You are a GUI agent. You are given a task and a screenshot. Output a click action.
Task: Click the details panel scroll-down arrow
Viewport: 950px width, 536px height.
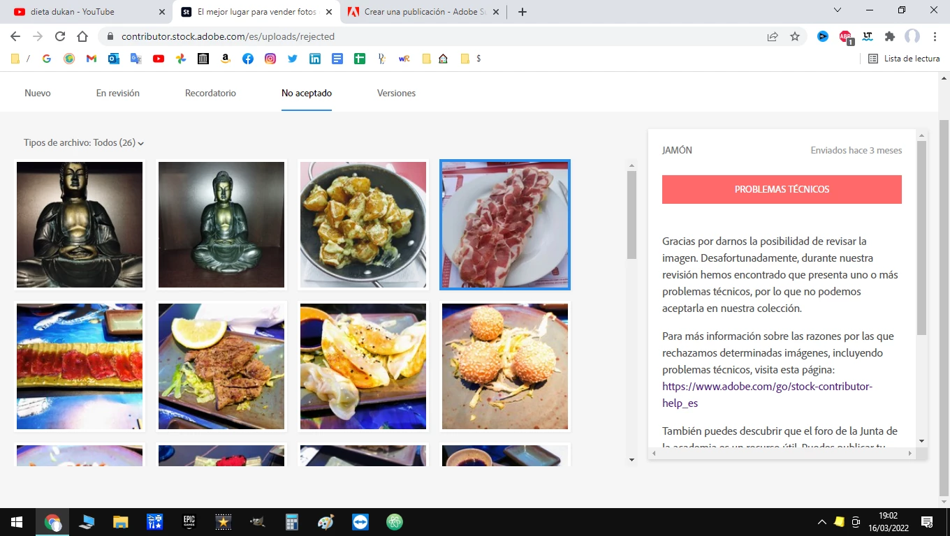coord(922,441)
